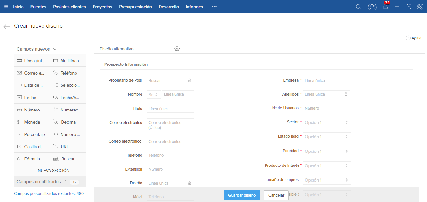The width and height of the screenshot is (427, 202).
Task: Open the Sr. salutation dropdown
Action: point(153,94)
